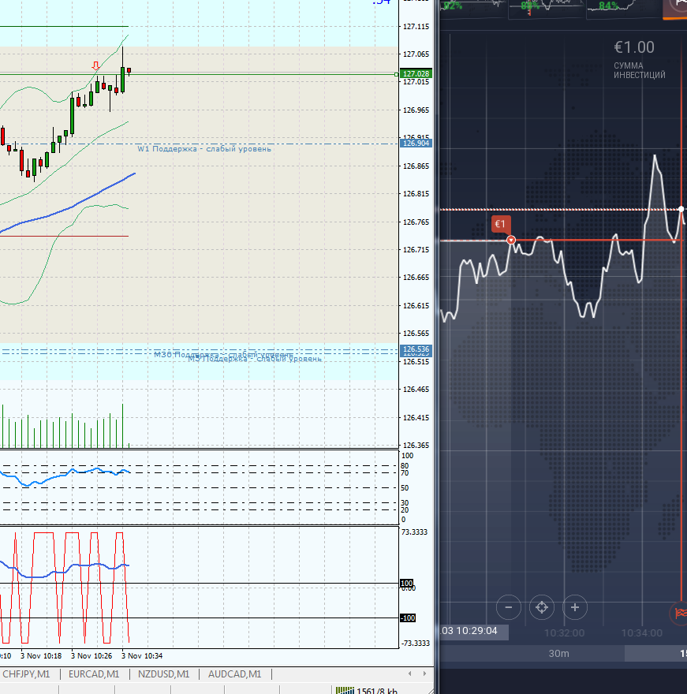687x694 pixels.
Task: Click the red expiration flag icon
Action: 681,612
